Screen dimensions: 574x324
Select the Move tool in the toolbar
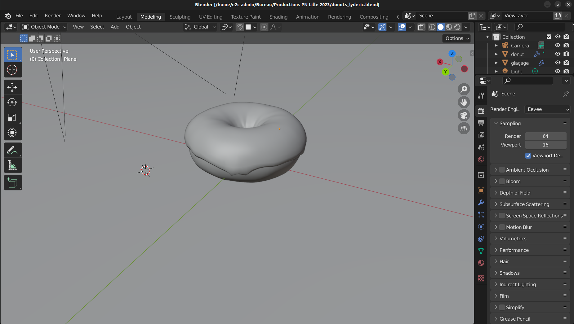pos(12,87)
